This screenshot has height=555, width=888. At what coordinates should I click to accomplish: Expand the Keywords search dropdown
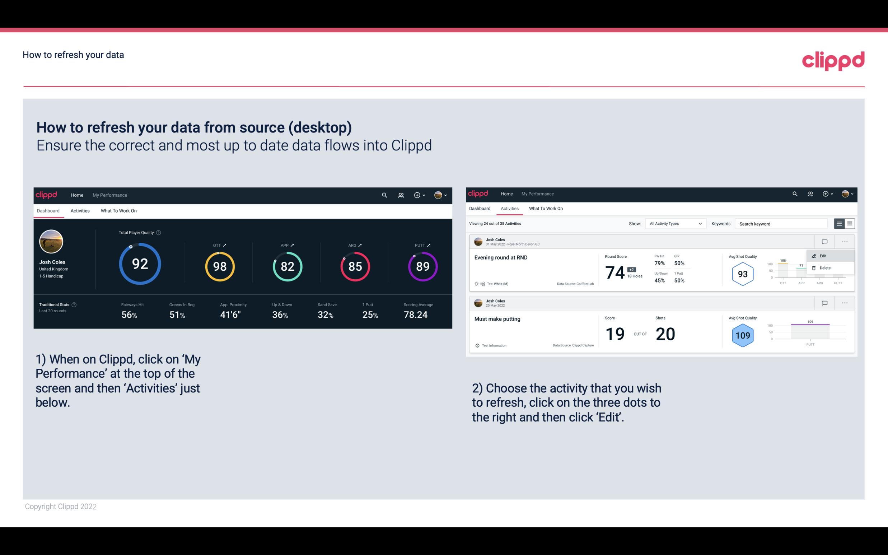[x=780, y=224]
